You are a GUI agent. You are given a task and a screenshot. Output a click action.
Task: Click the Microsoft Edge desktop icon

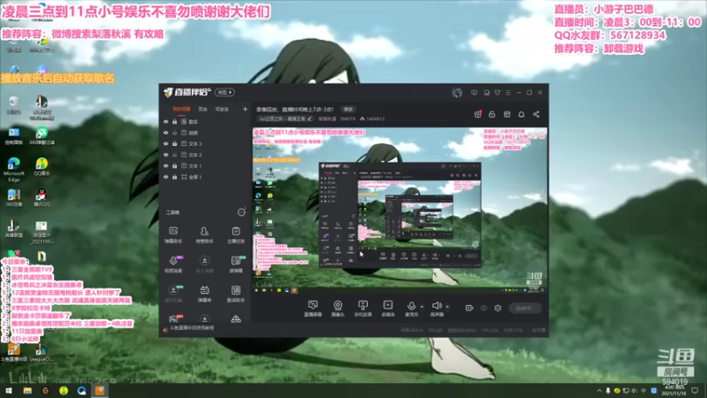tap(13, 170)
